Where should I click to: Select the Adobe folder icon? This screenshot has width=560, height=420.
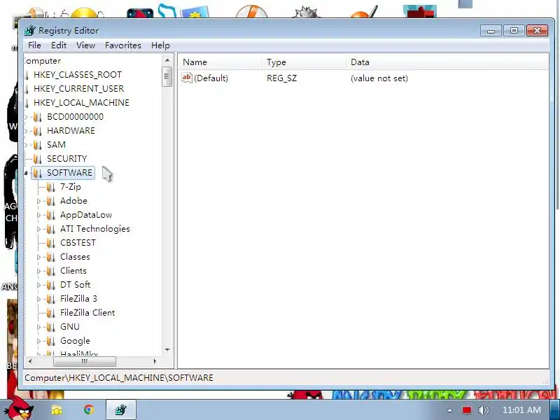(50, 201)
